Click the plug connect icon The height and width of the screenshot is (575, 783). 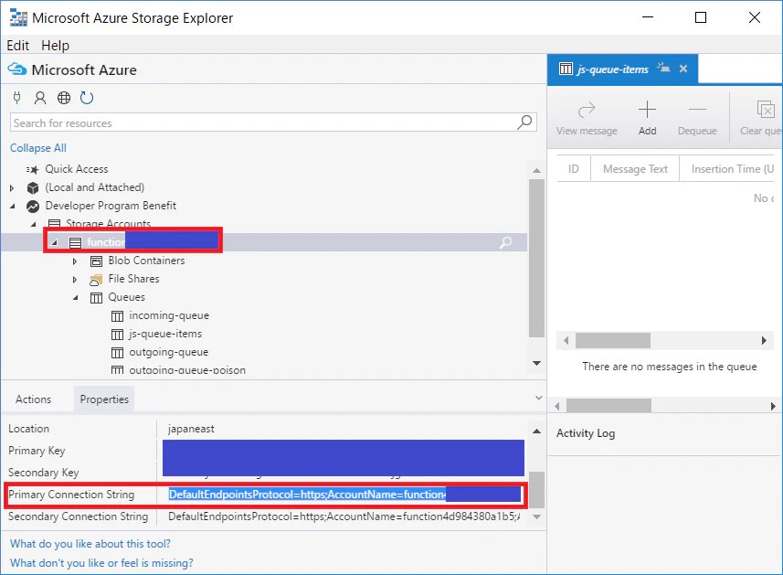coord(17,98)
